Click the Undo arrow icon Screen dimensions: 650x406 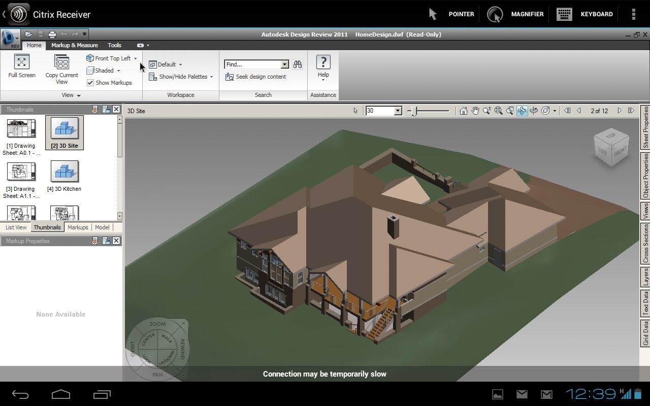(x=64, y=35)
